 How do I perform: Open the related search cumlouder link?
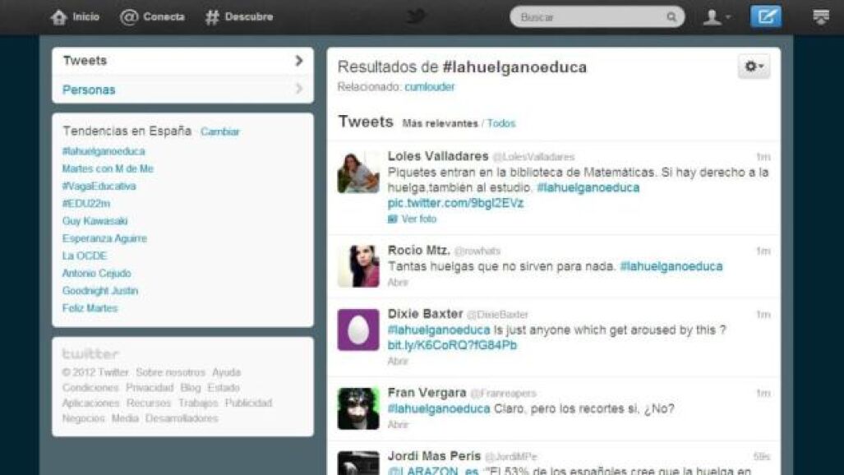tap(430, 87)
